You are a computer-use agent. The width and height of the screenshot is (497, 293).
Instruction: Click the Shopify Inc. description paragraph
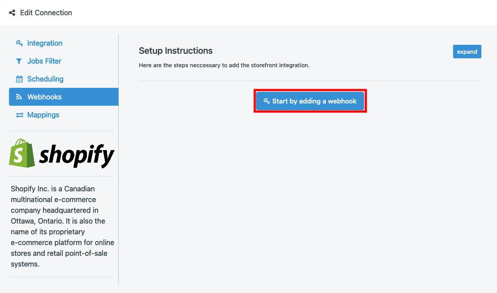(x=62, y=226)
